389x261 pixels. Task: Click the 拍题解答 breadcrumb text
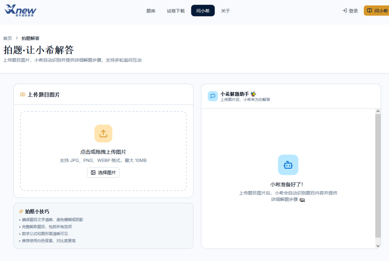point(30,38)
